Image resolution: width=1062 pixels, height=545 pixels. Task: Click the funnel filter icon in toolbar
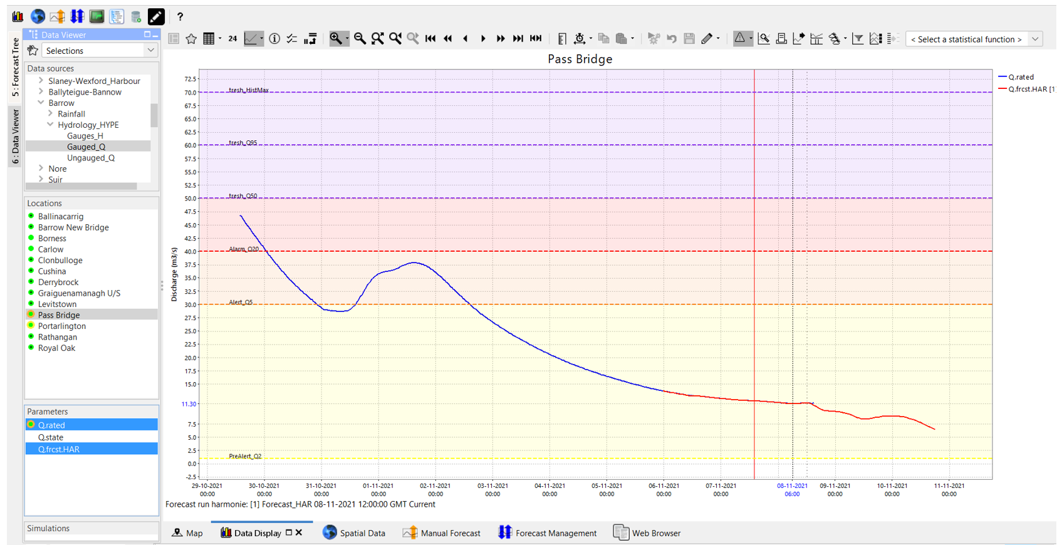tap(858, 39)
